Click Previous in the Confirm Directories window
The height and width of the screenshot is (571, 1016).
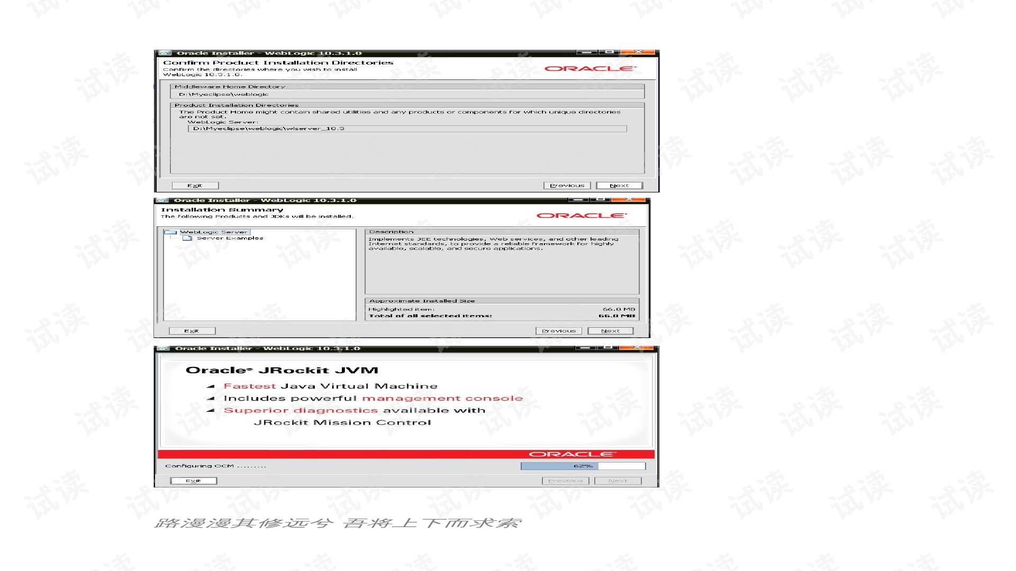[567, 186]
